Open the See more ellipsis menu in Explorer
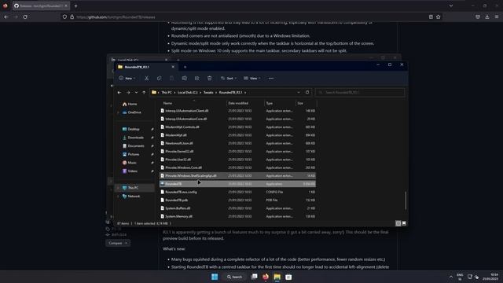503x283 pixels. pyautogui.click(x=271, y=79)
